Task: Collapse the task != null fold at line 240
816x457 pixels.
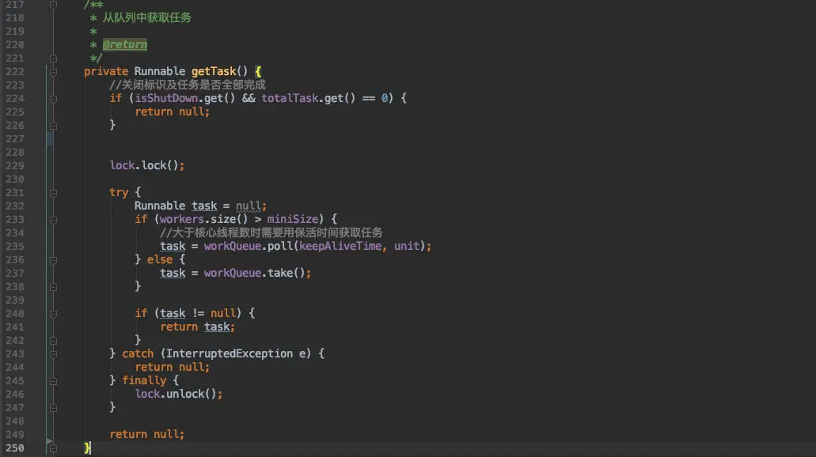Action: [53, 314]
